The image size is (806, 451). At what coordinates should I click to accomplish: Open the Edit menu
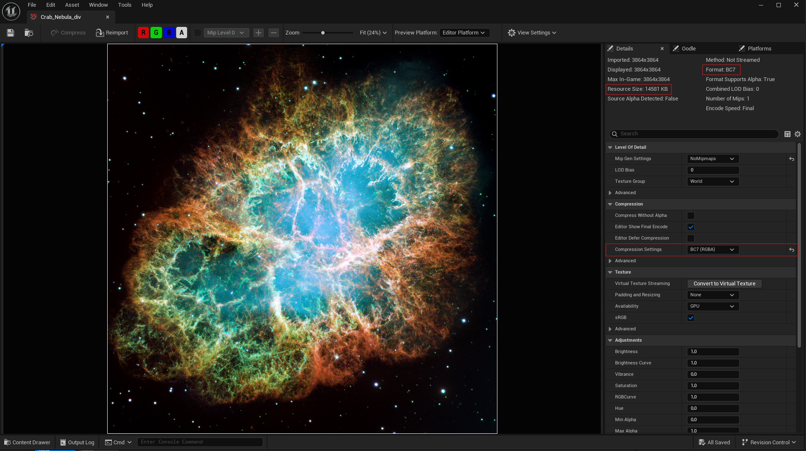click(51, 5)
